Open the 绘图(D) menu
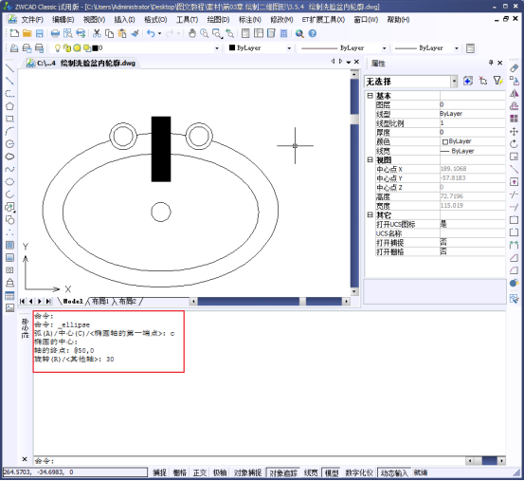Viewport: 524px width, 481px height. coord(218,20)
